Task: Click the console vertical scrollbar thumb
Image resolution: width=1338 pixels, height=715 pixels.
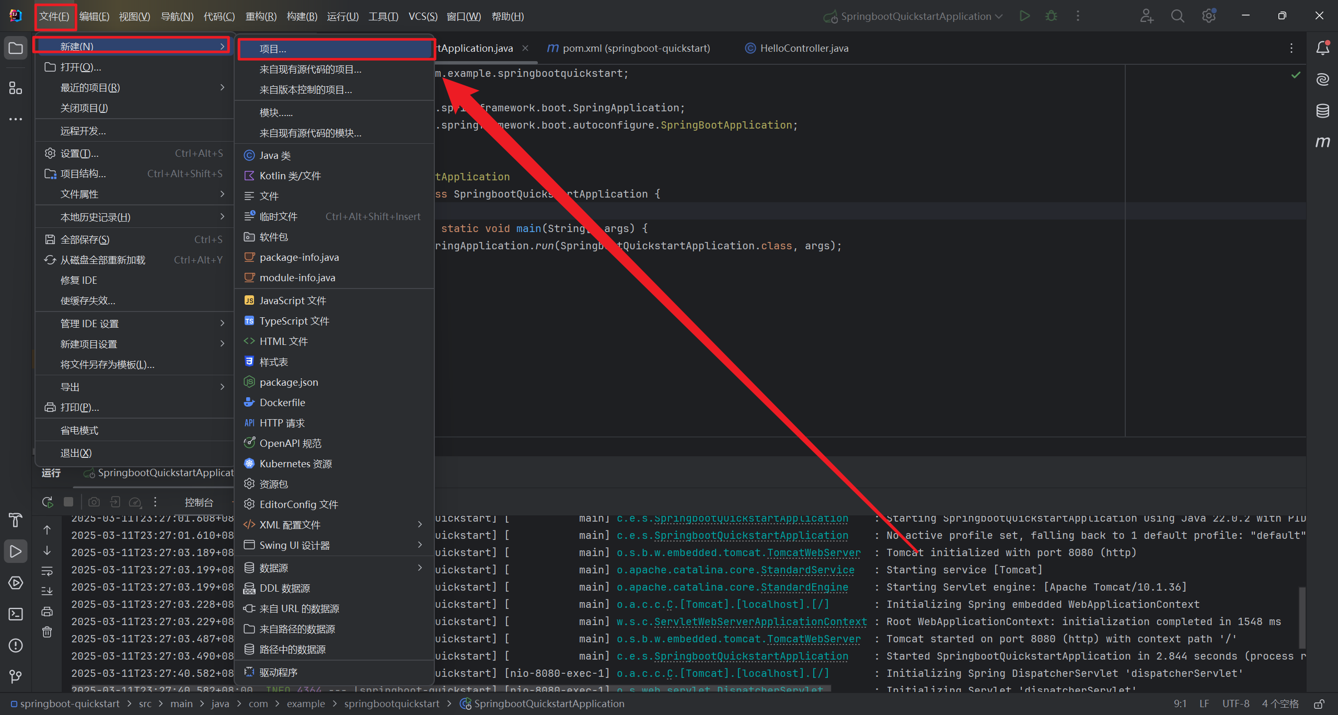Action: click(1302, 617)
